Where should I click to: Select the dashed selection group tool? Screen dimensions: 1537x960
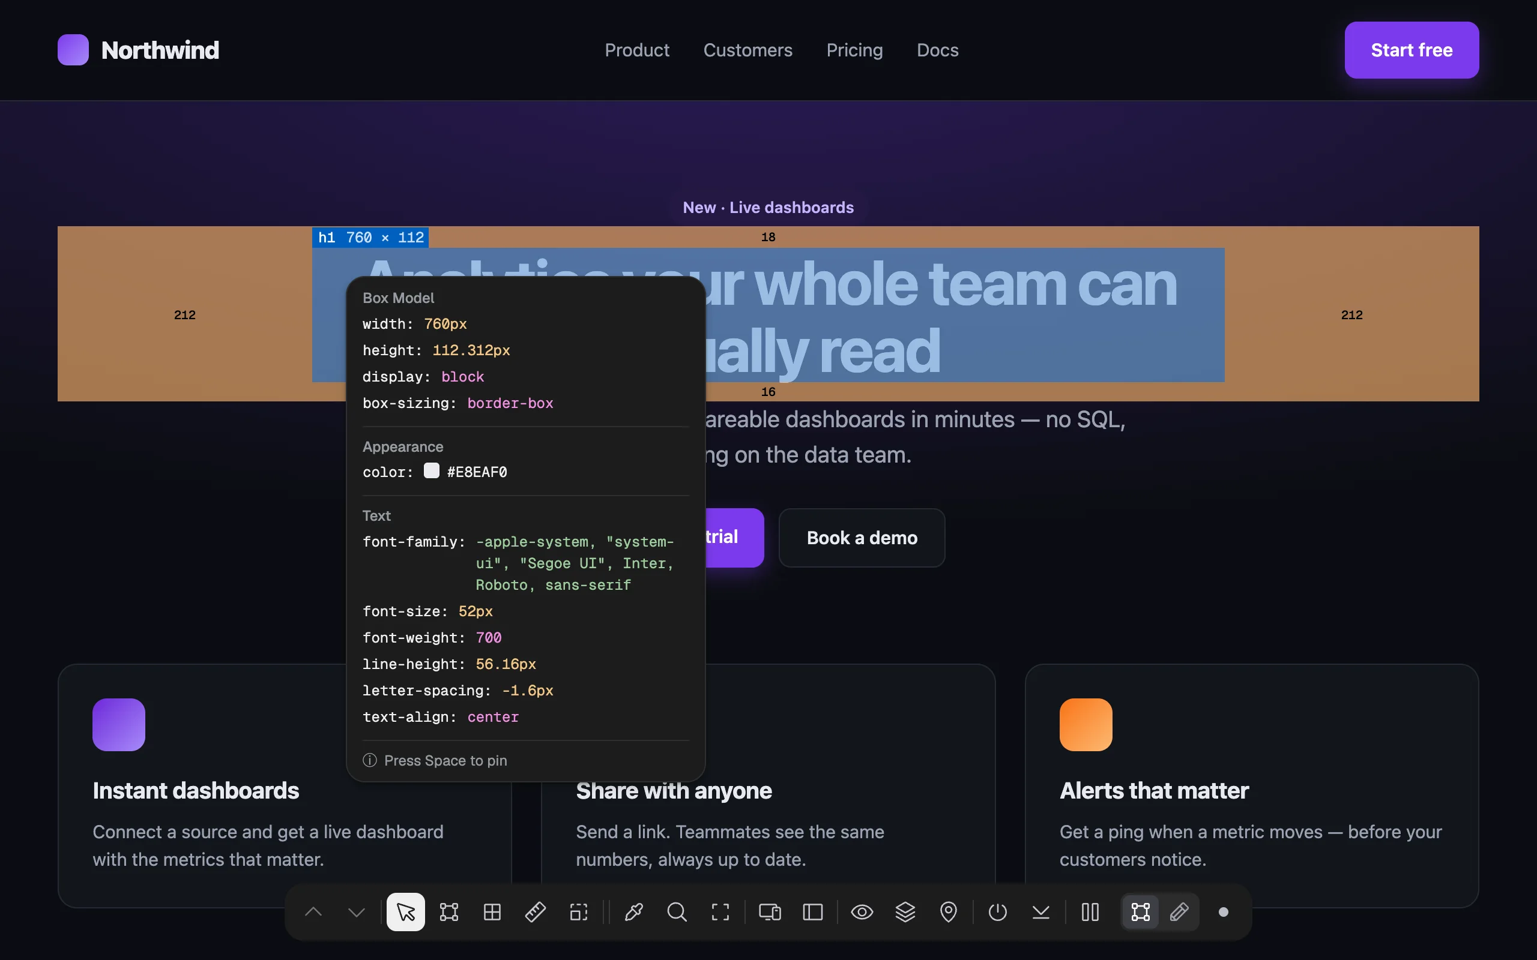(x=579, y=912)
